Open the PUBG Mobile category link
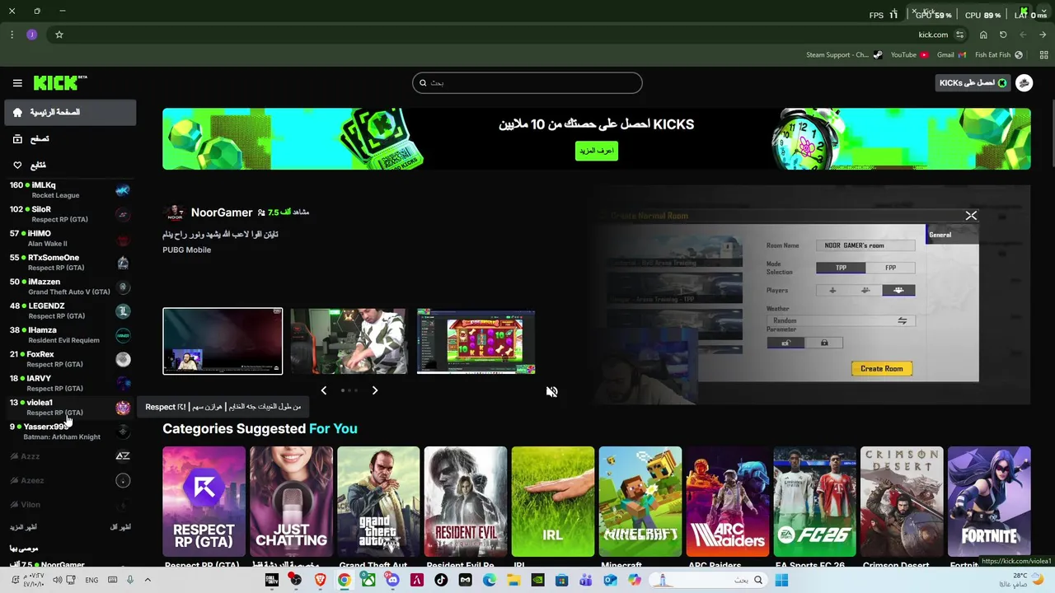 click(186, 250)
